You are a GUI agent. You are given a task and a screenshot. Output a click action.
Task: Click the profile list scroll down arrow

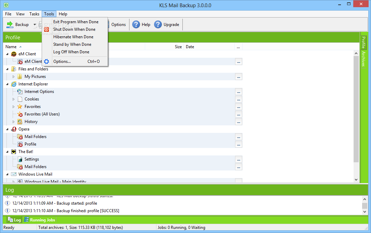[x=356, y=180]
